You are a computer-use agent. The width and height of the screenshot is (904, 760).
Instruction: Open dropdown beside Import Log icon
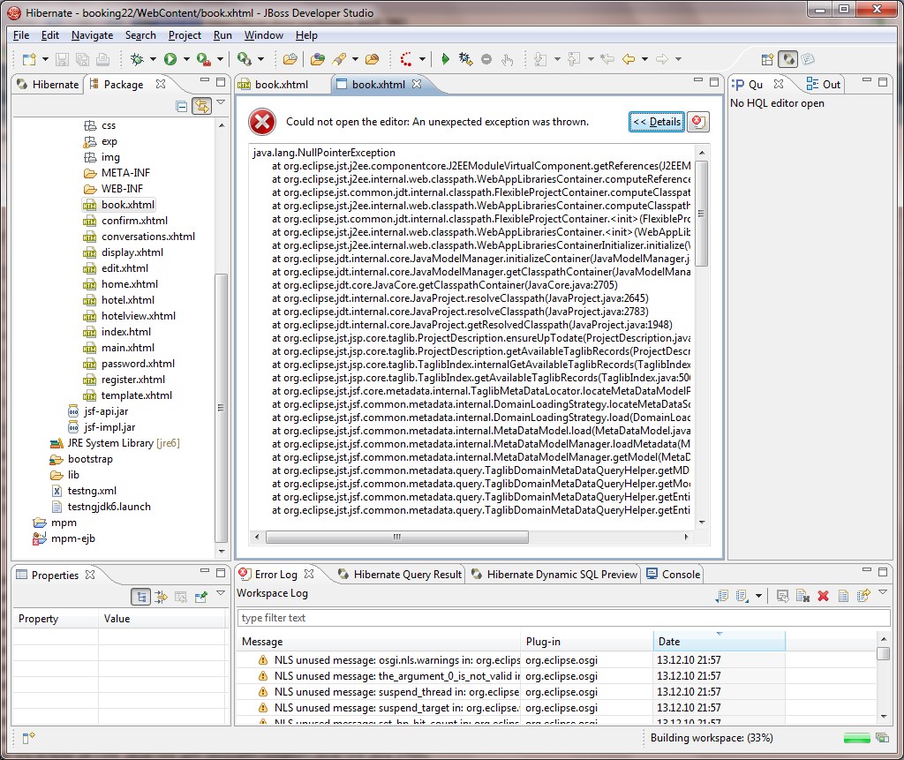point(758,596)
